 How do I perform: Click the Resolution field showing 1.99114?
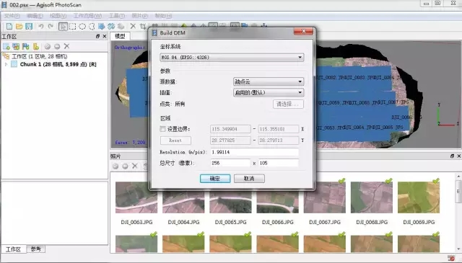(x=254, y=152)
